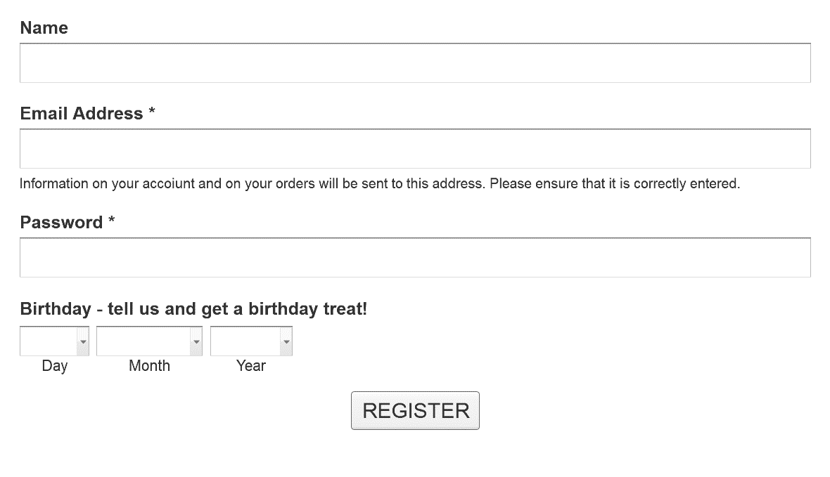
Task: Click the Birthday treat heading
Action: [193, 309]
